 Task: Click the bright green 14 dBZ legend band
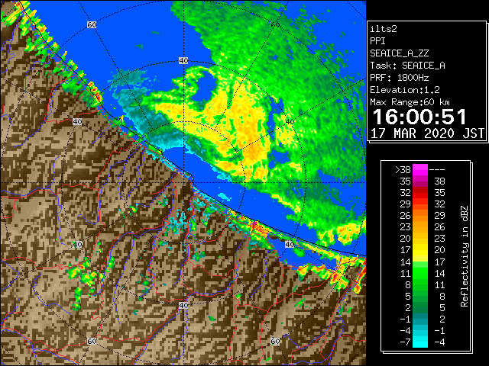(420, 265)
